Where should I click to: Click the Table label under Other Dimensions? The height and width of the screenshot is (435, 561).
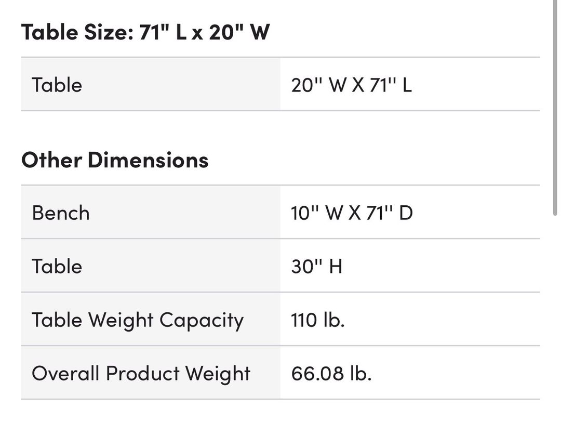[x=57, y=267]
